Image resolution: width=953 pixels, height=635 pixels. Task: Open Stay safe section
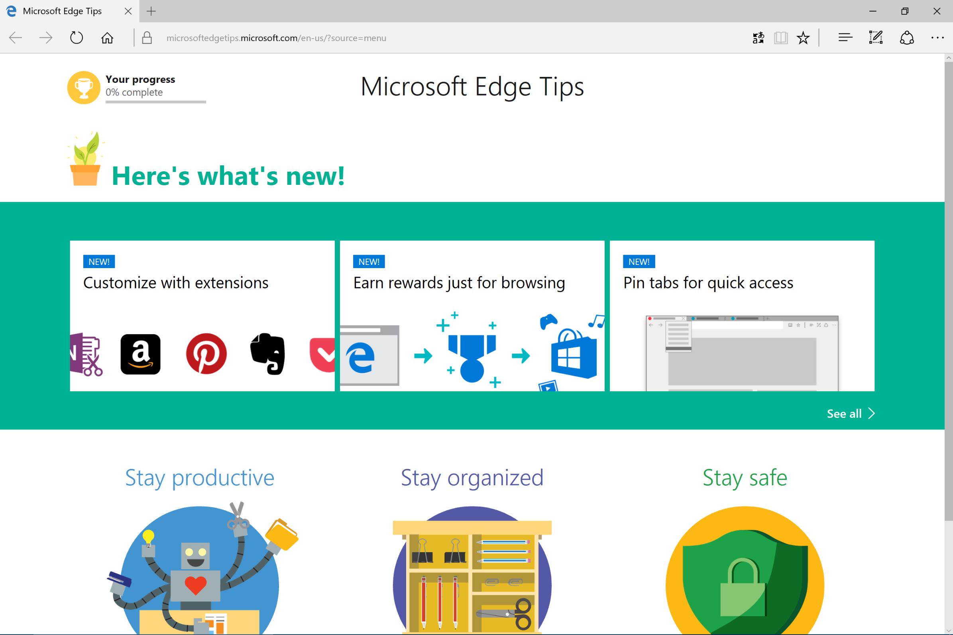click(745, 478)
